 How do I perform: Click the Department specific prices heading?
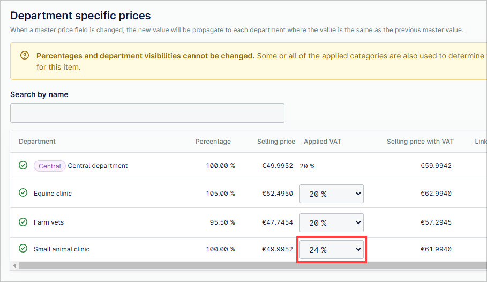pyautogui.click(x=80, y=16)
